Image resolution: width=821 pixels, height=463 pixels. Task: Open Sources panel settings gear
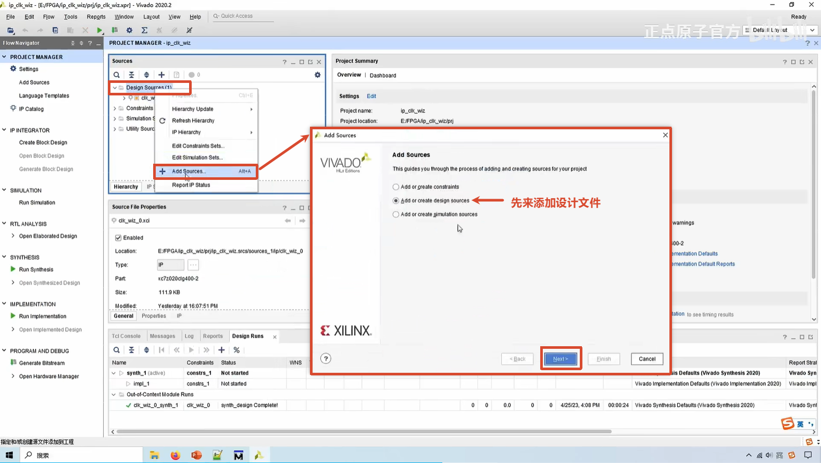(317, 75)
